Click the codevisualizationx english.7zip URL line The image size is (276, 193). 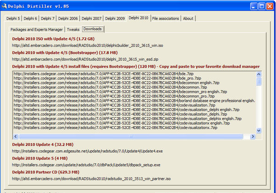pos(122,123)
